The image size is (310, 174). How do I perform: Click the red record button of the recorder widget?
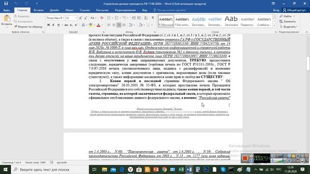click(x=245, y=158)
